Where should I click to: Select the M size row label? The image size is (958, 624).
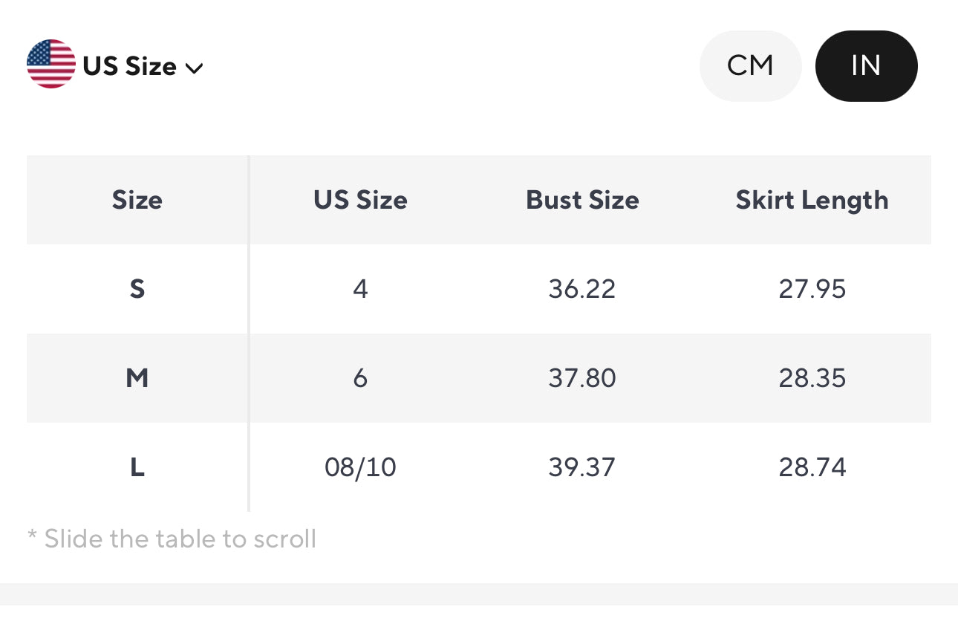[137, 378]
